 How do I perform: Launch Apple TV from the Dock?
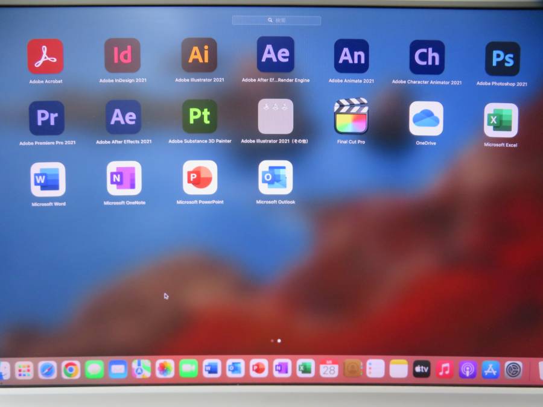click(422, 369)
